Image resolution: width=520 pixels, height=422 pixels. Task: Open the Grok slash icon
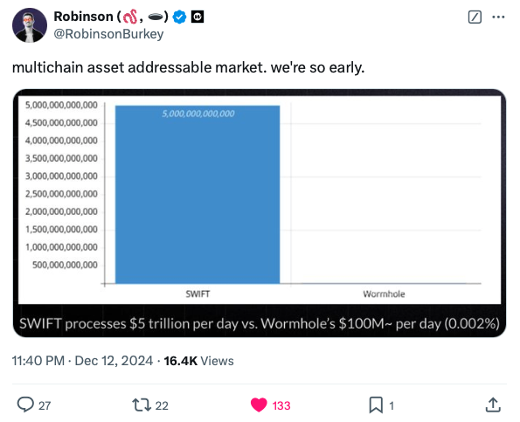(475, 17)
